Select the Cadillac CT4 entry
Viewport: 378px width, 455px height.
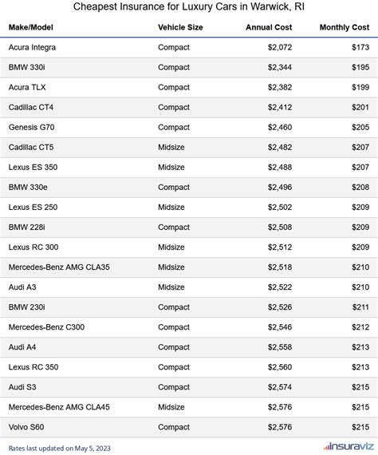31,108
